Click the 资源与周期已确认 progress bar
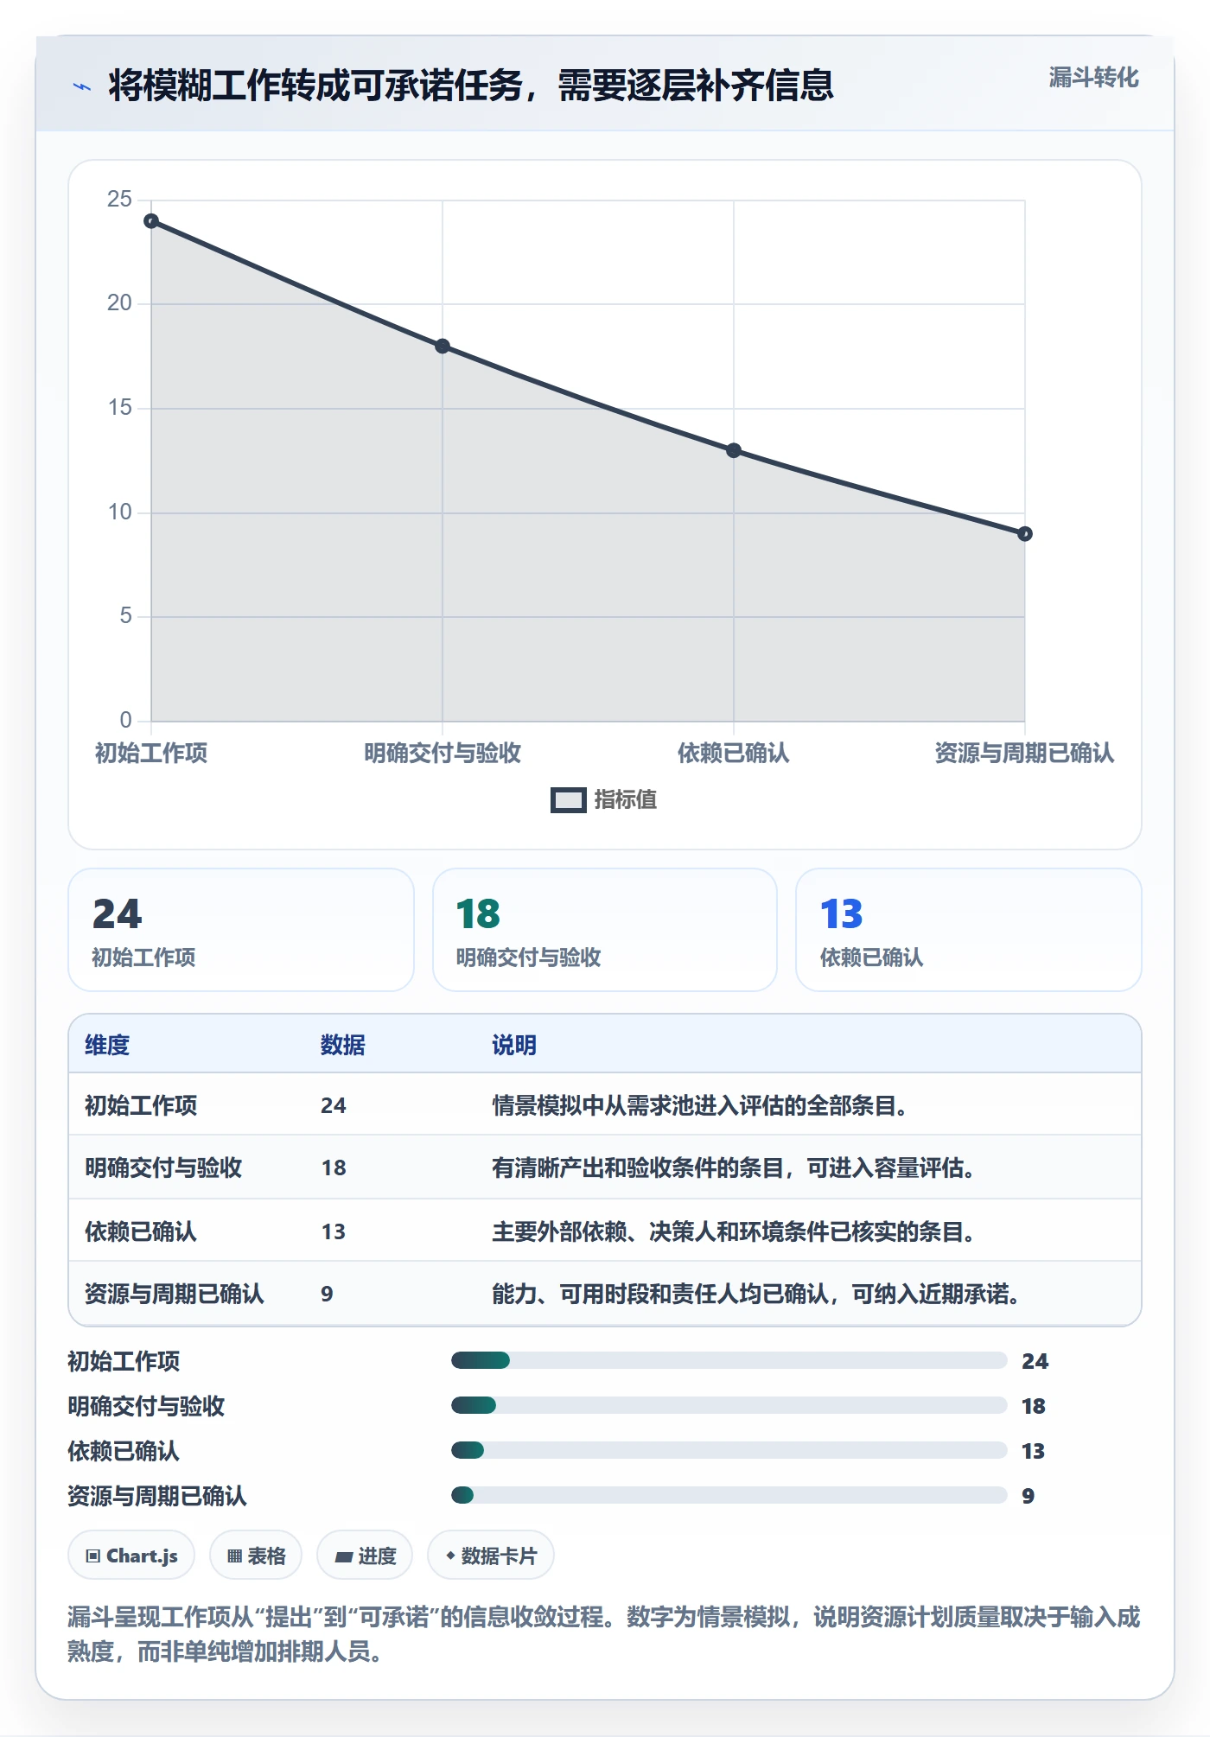Screen dimensions: 1210x1737 [x=729, y=1495]
